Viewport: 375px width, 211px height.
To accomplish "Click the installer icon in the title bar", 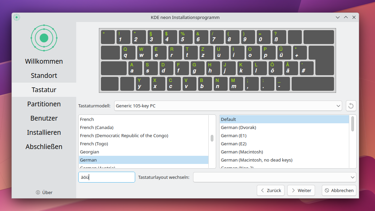I will coord(17,17).
